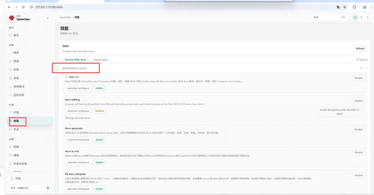Open the 频道 channels page
This screenshot has width=374, height=195.
[x=30, y=61]
